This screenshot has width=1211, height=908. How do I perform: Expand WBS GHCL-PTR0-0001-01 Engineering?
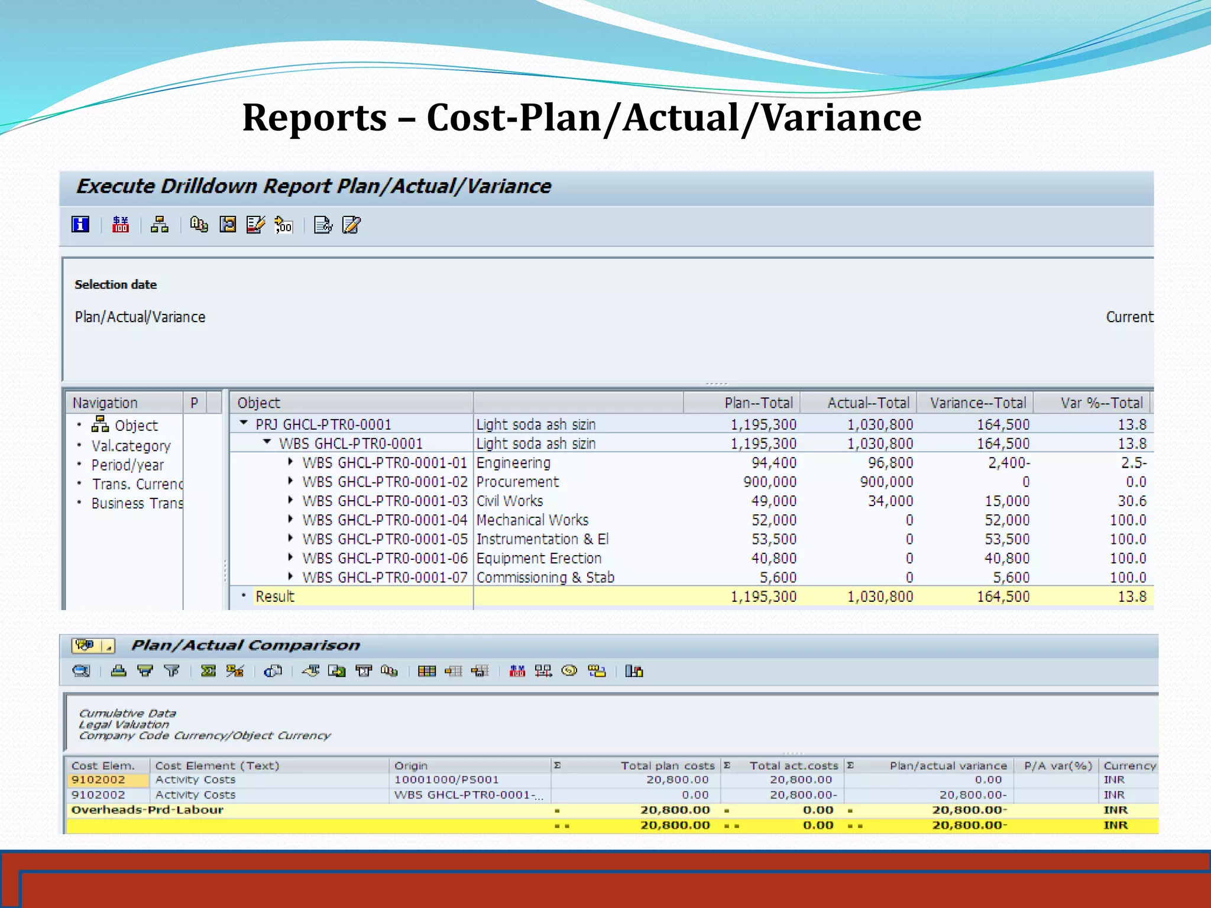point(290,462)
